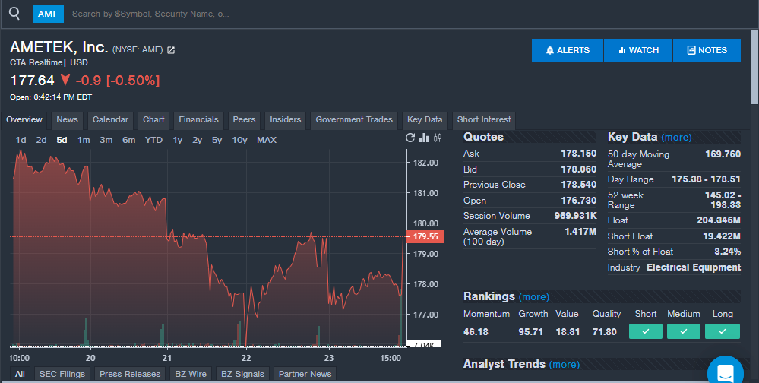Click the Value score 18.31

tap(568, 331)
